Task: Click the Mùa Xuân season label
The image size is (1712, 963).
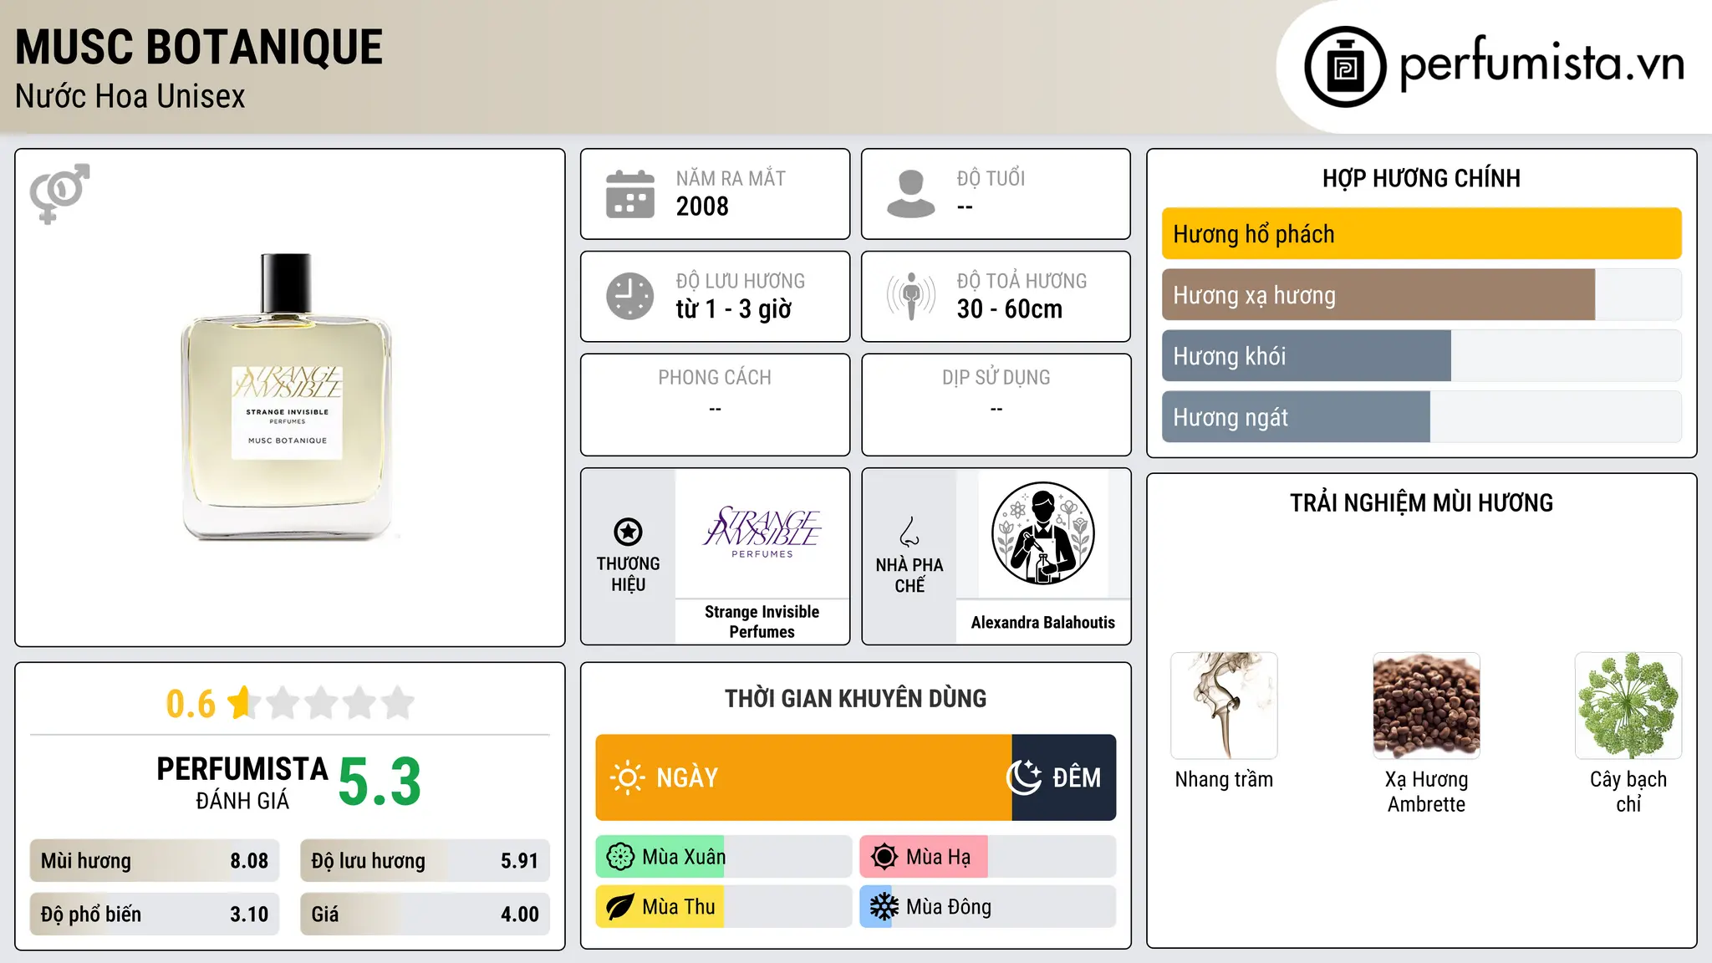Action: [684, 857]
